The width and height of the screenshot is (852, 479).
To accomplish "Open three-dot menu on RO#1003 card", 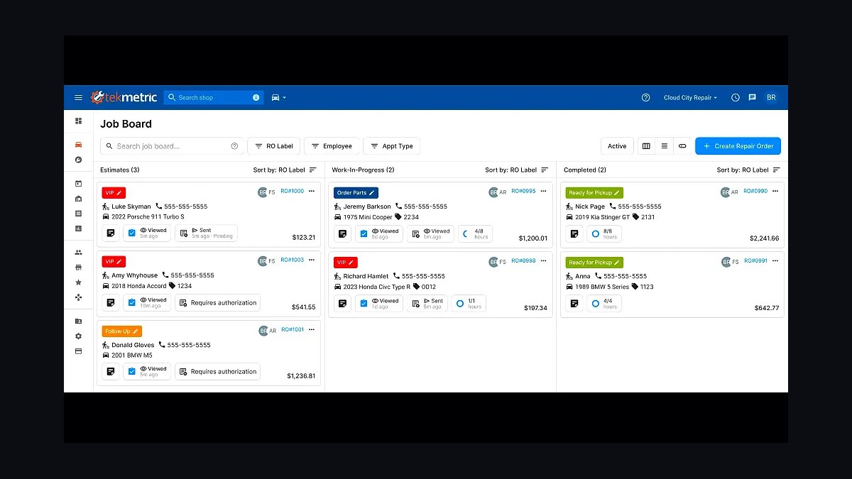I will (312, 260).
